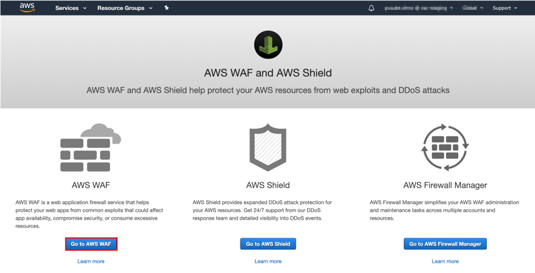The width and height of the screenshot is (535, 273).
Task: Click the AWS WAF and AWS Shield title
Action: pos(268,73)
